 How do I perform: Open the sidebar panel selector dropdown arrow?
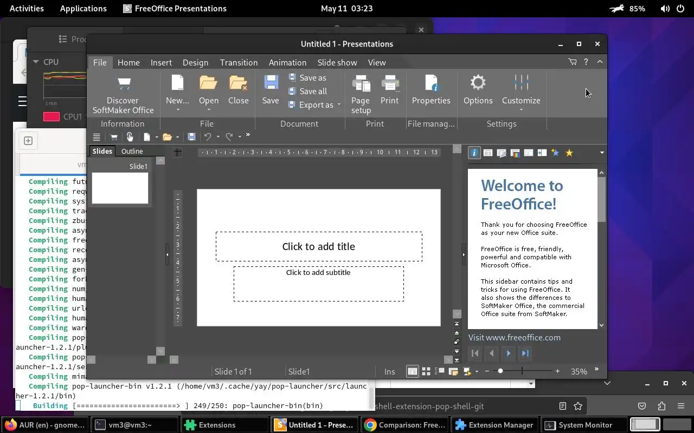(x=601, y=153)
